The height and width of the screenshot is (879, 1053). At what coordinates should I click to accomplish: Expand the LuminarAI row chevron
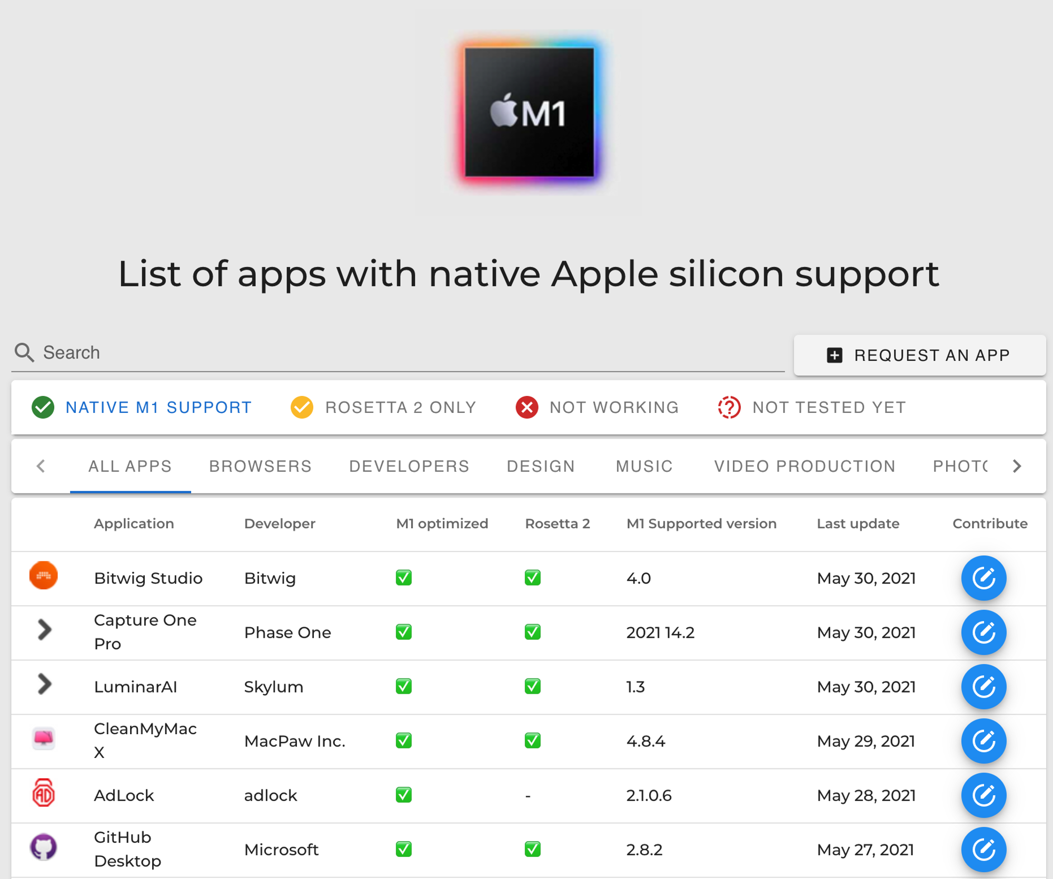coord(45,684)
